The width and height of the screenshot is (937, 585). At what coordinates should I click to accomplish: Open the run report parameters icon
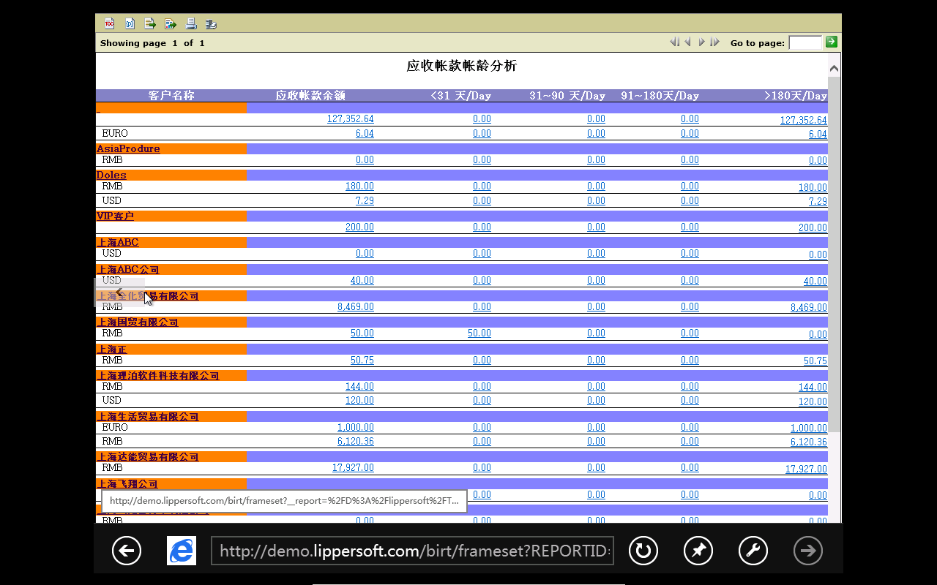click(x=130, y=23)
